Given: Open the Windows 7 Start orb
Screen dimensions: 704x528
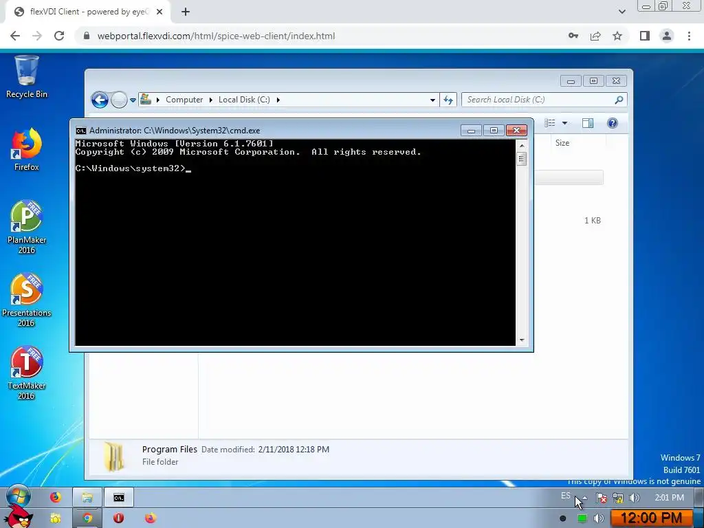Looking at the screenshot, I should [18, 496].
